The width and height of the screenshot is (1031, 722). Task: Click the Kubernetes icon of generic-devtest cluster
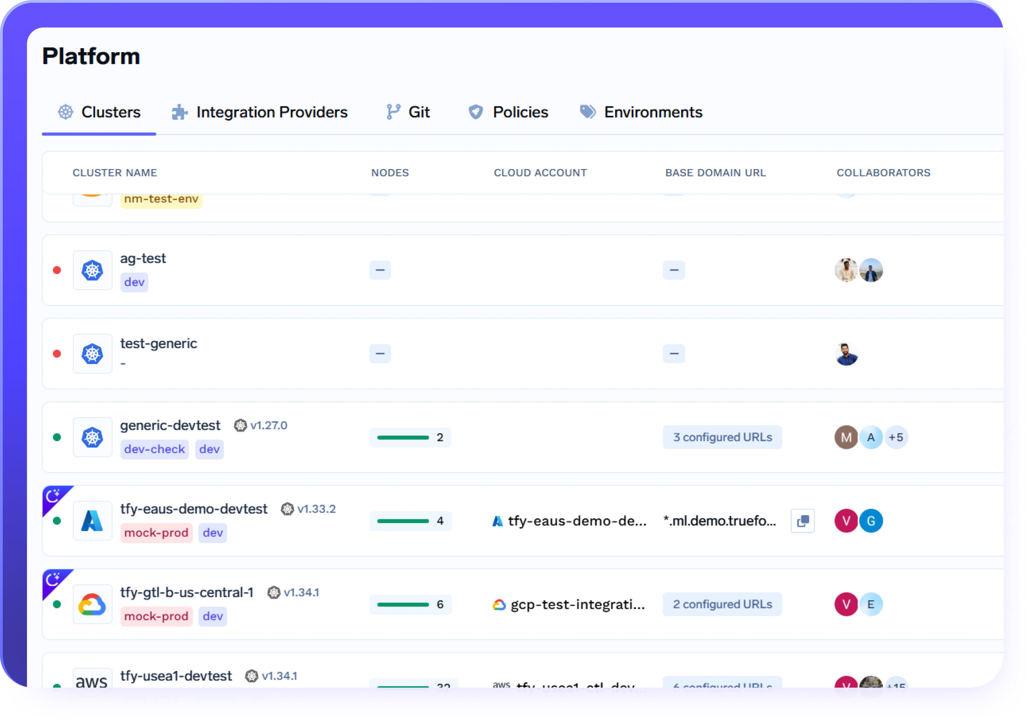click(x=92, y=437)
